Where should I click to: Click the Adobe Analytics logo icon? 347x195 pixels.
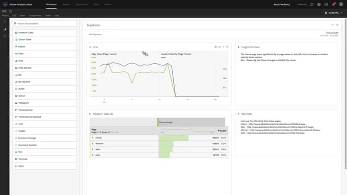click(x=5, y=4)
